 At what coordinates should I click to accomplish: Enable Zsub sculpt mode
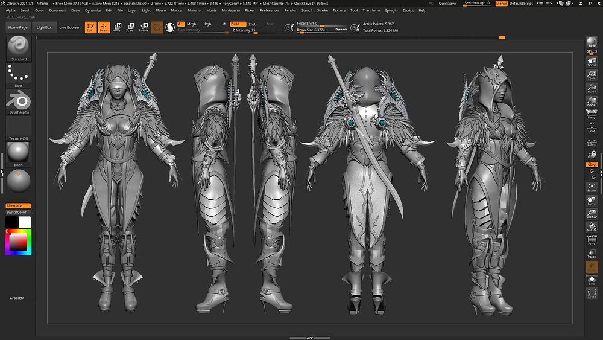253,24
